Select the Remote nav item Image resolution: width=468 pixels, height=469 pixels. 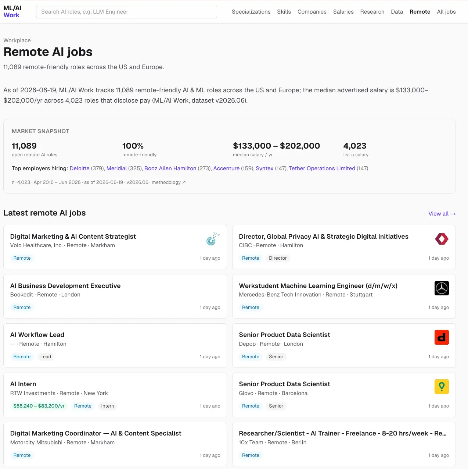(x=420, y=12)
